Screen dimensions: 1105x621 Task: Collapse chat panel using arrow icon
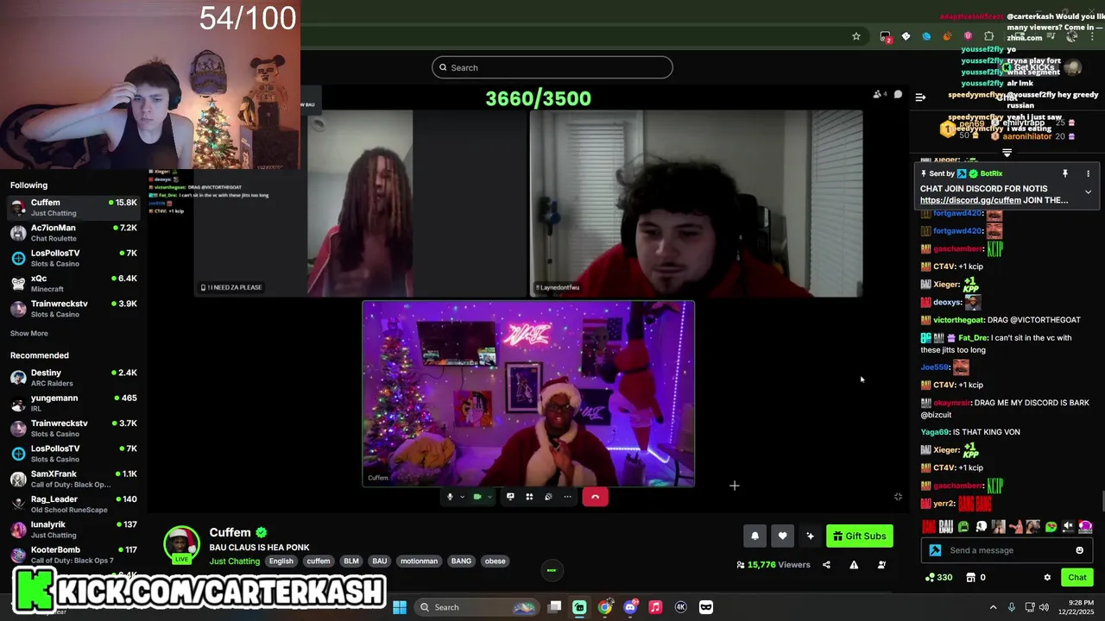tap(920, 97)
